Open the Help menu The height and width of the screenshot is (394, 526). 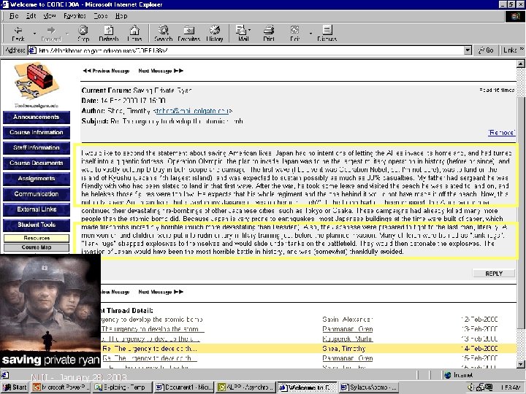121,16
